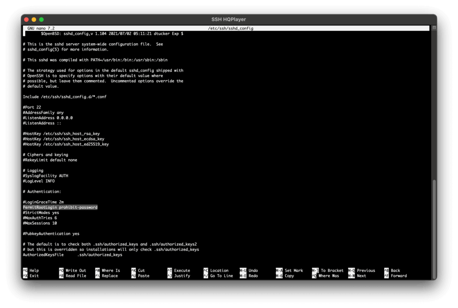Click the ^K Cut shortcut
458x308 pixels.
click(138, 270)
